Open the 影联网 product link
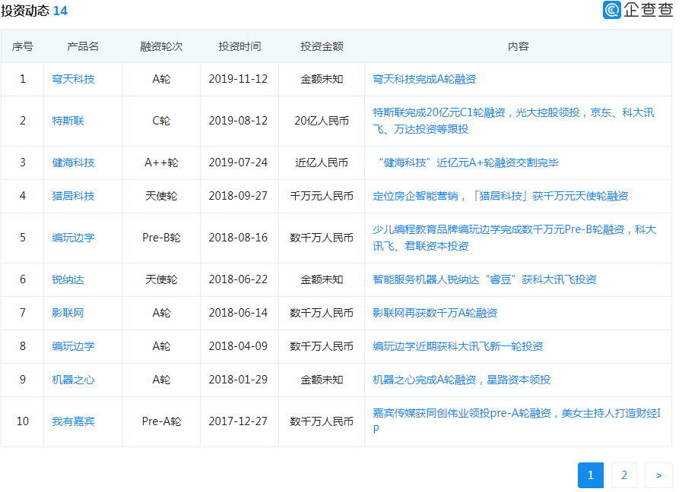 tap(68, 313)
